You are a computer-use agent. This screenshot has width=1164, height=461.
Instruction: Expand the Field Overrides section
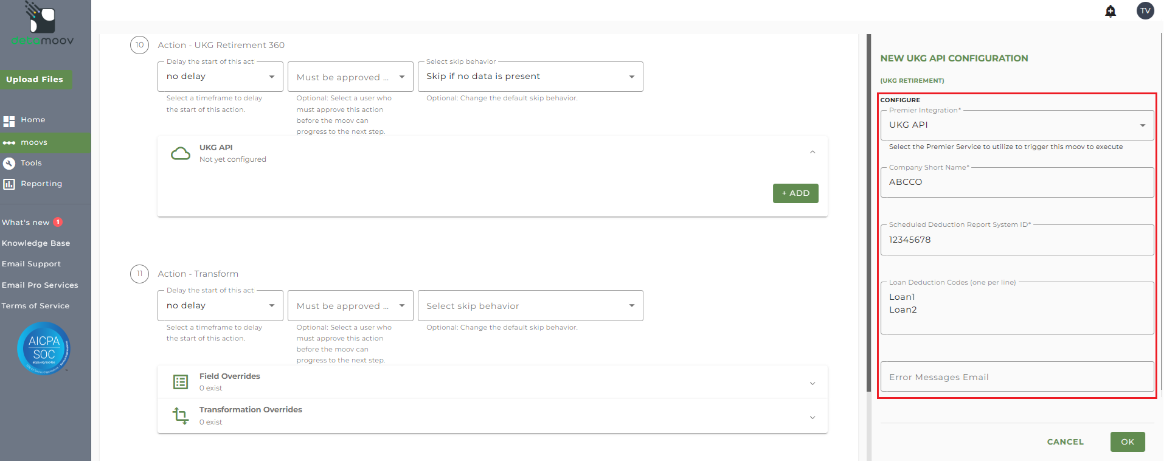pos(812,383)
